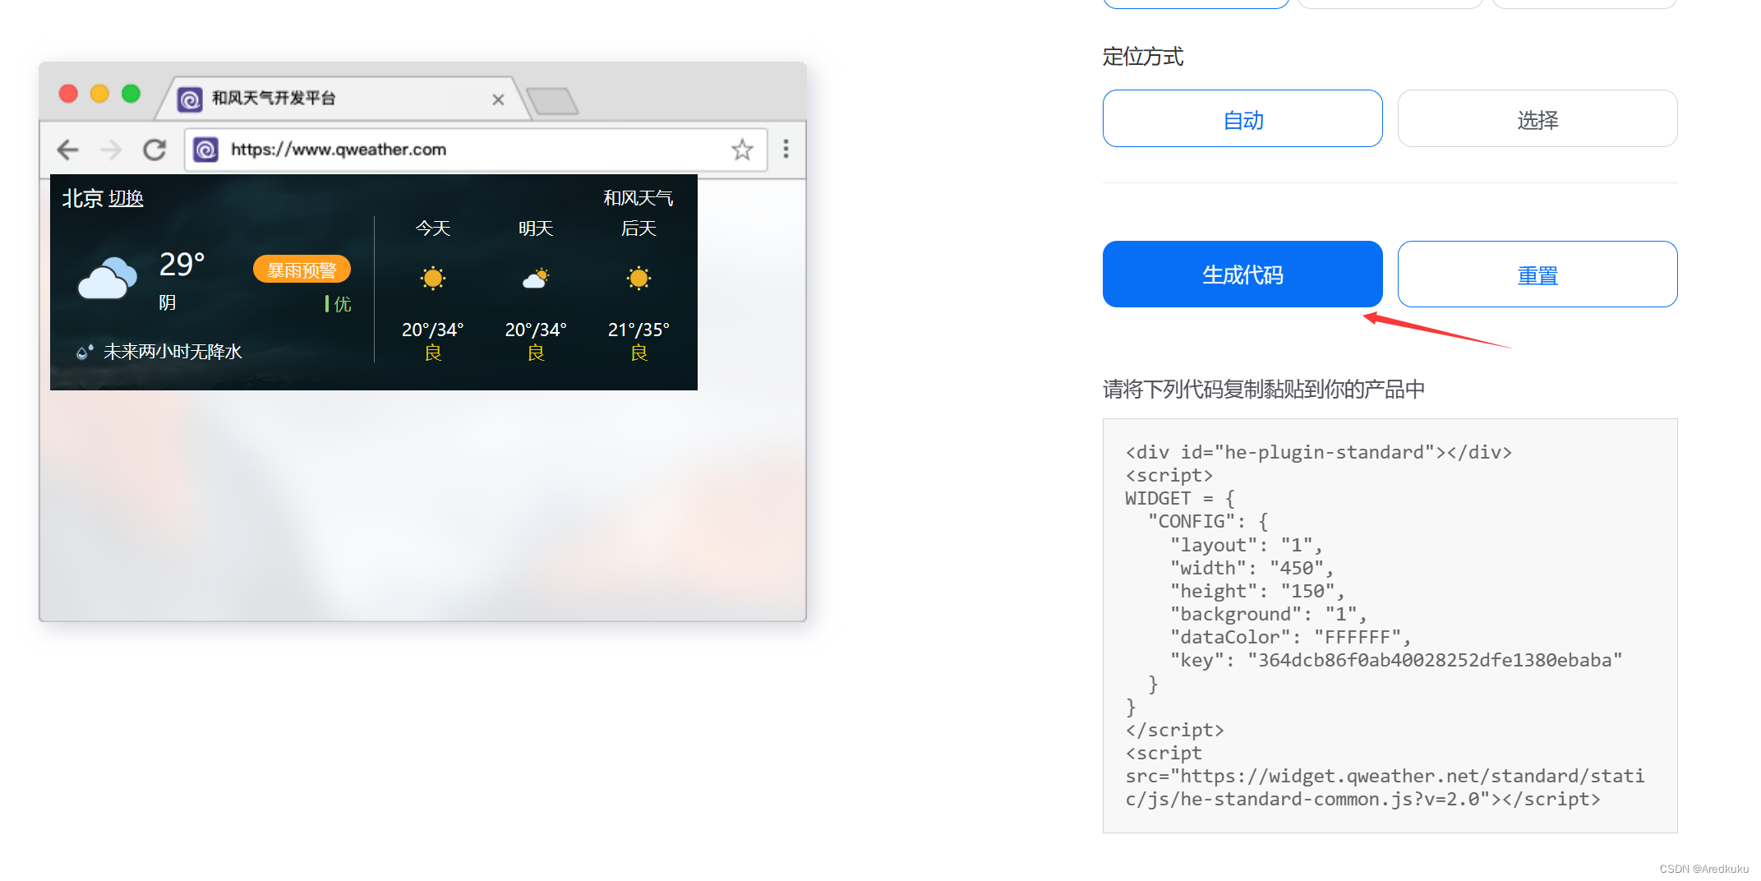Click the 阴 weather condition text

point(168,302)
